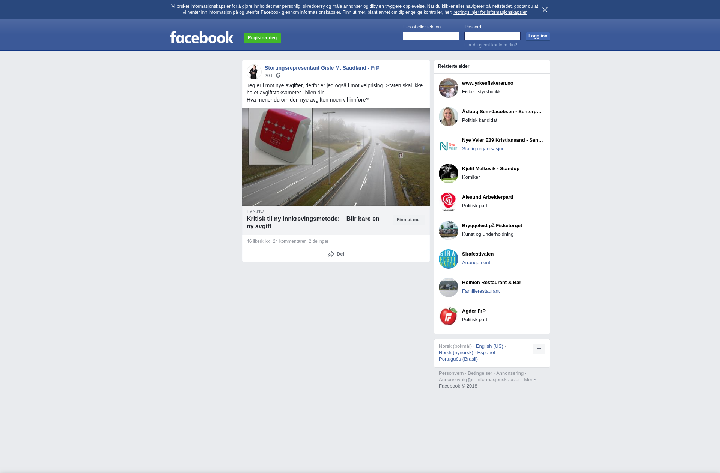Screen dimensions: 720x473
Task: Click the Registrer deg button
Action: [262, 38]
